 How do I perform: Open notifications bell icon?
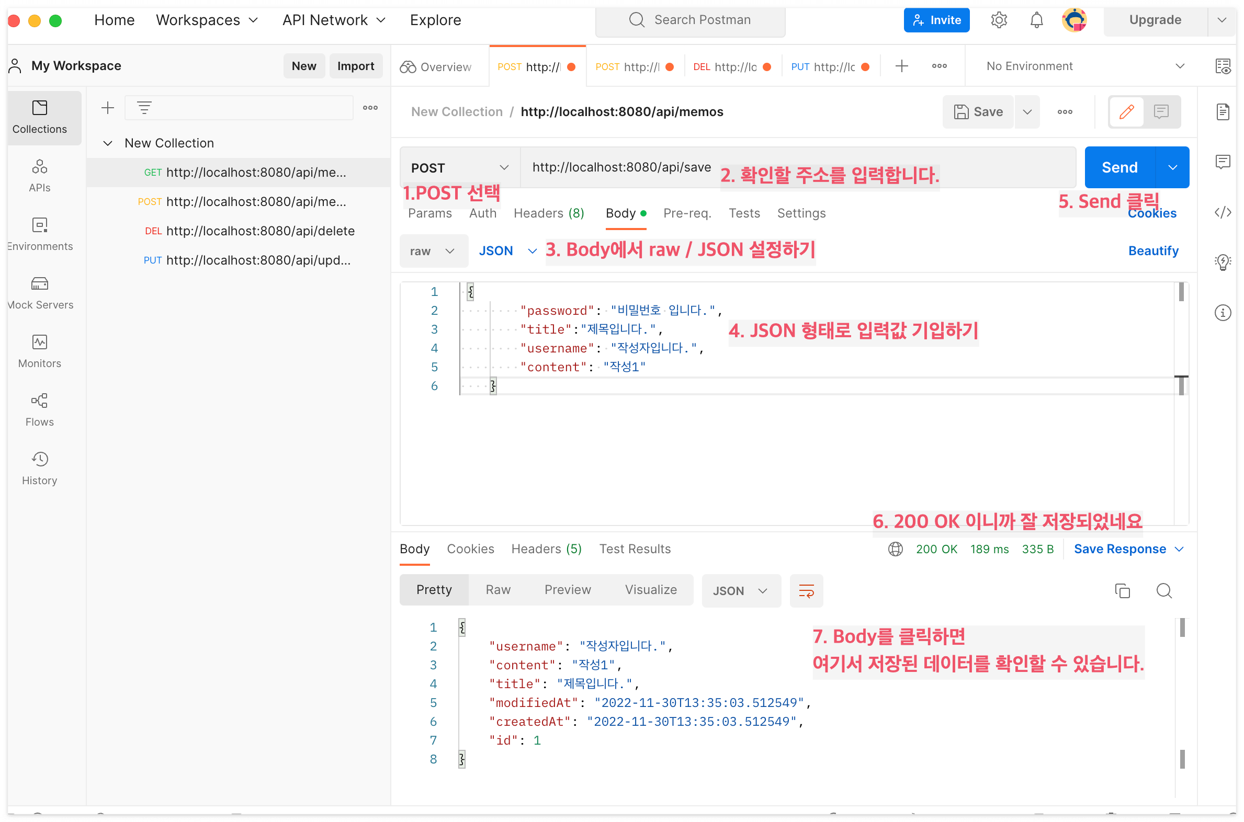point(1036,20)
